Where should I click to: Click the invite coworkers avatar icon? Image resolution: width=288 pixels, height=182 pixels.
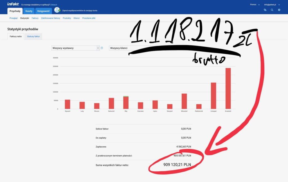57,10
